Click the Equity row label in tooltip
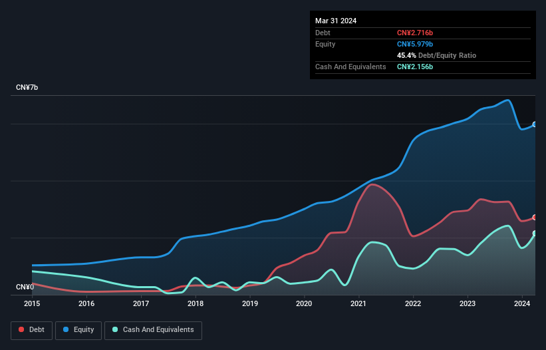The width and height of the screenshot is (546, 350). tap(325, 44)
